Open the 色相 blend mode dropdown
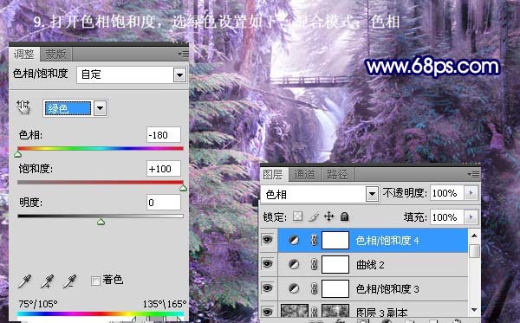The image size is (520, 323). (x=372, y=194)
